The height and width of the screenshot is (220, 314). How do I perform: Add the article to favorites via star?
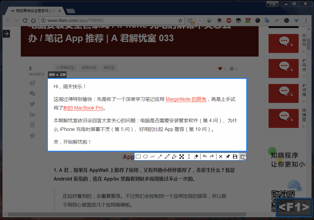pyautogui.click(x=32, y=136)
